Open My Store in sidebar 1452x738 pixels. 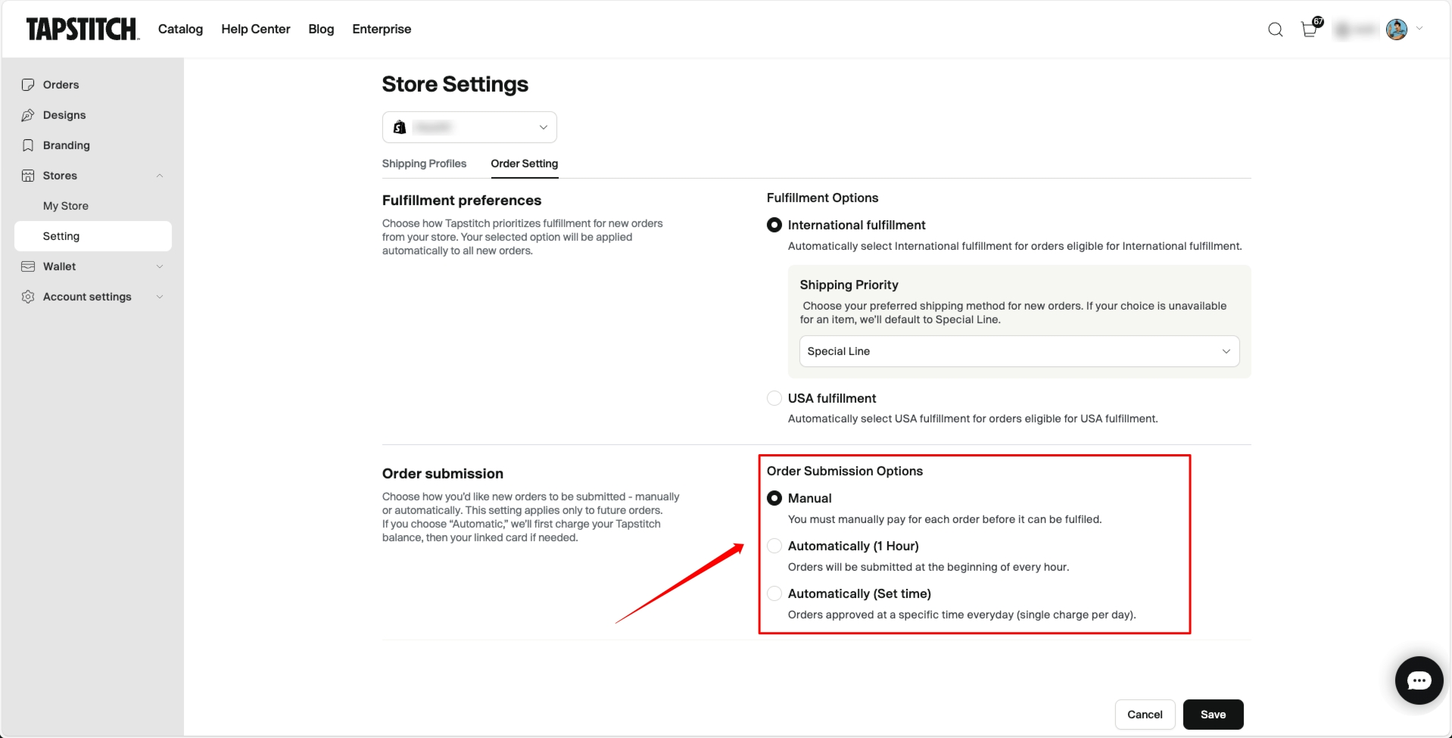tap(66, 206)
